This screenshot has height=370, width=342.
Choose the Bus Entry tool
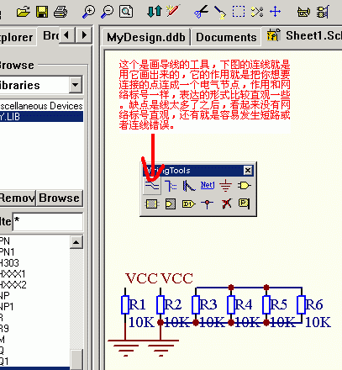click(189, 186)
